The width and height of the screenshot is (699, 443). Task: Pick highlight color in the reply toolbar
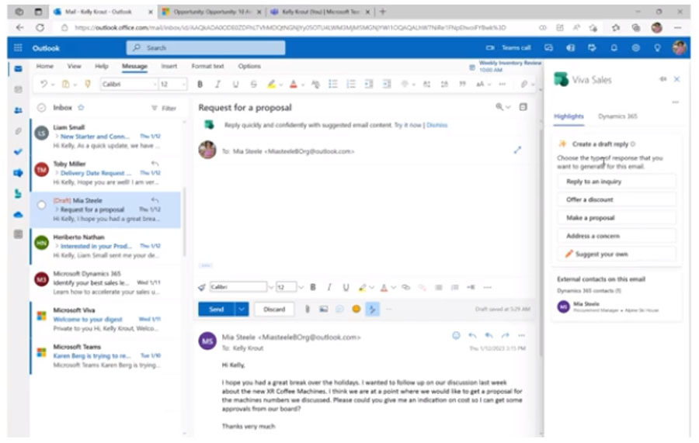[x=362, y=288]
